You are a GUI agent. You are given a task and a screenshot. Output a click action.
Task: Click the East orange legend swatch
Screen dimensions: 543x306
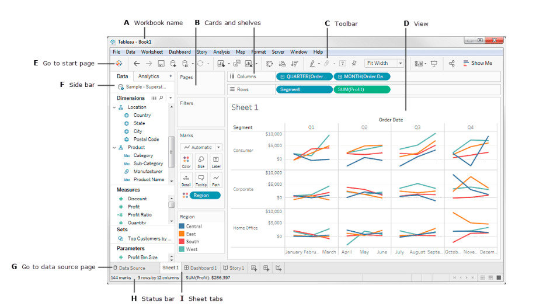pyautogui.click(x=182, y=234)
